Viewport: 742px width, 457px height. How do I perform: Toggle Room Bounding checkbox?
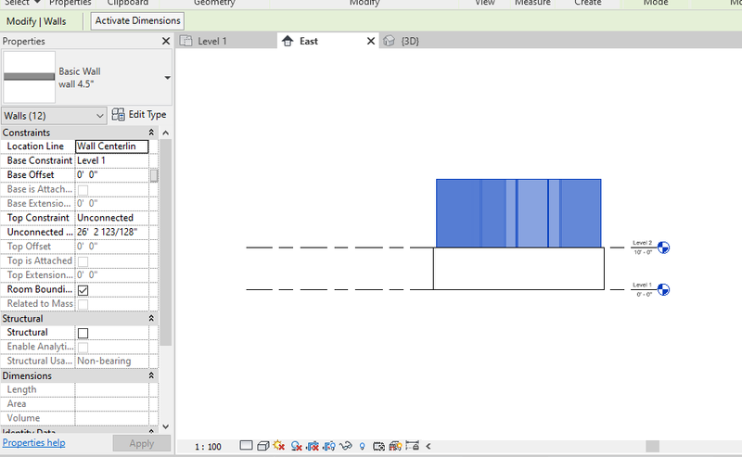point(83,290)
